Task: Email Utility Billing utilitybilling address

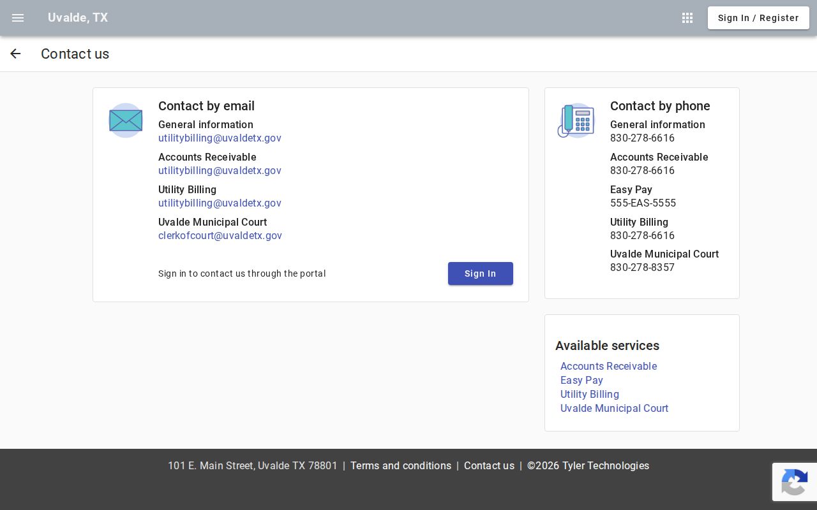Action: [x=220, y=203]
